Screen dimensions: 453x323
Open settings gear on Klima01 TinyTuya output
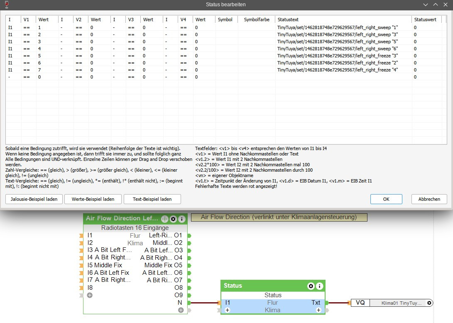(429, 303)
